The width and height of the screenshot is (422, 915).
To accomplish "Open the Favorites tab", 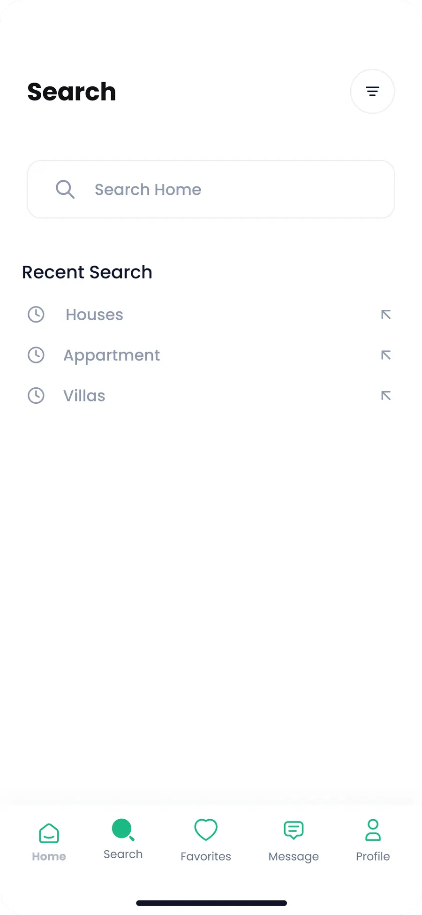I will 206,840.
